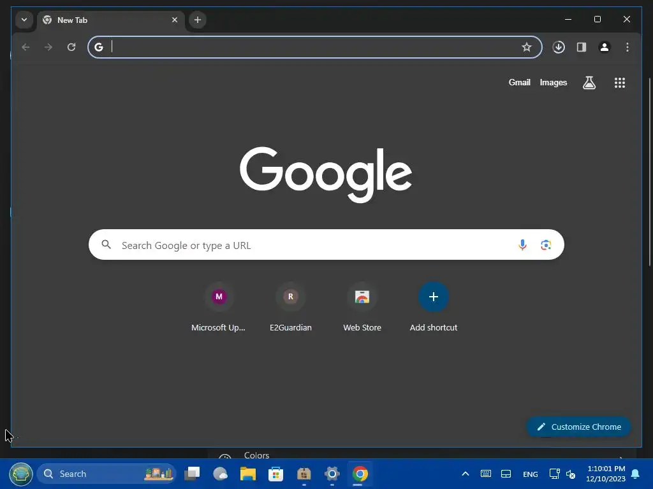Open the Chrome profile menu
Viewport: 653px width, 489px height.
click(x=605, y=47)
